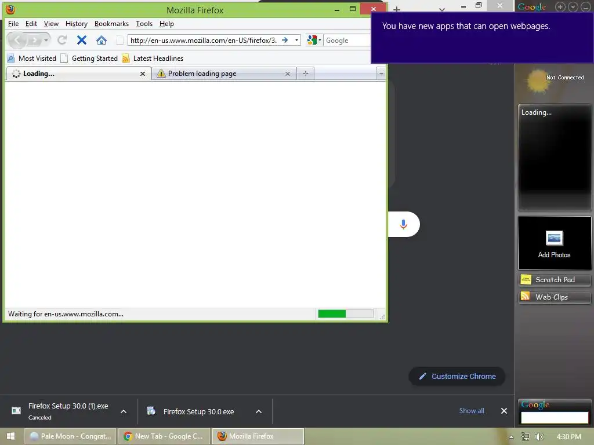Click the sidebar minimize round icon
Viewport: 594px width, 445px height.
(x=585, y=7)
